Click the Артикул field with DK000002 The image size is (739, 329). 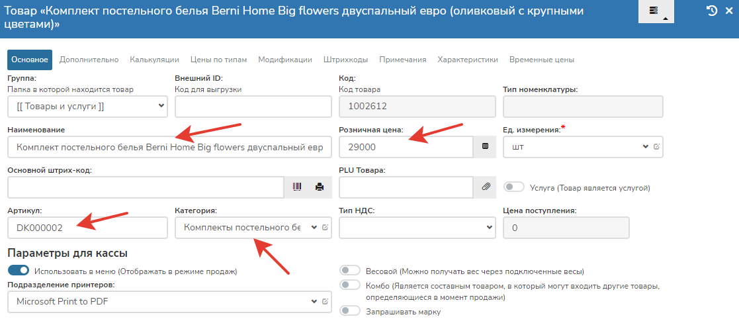(87, 228)
